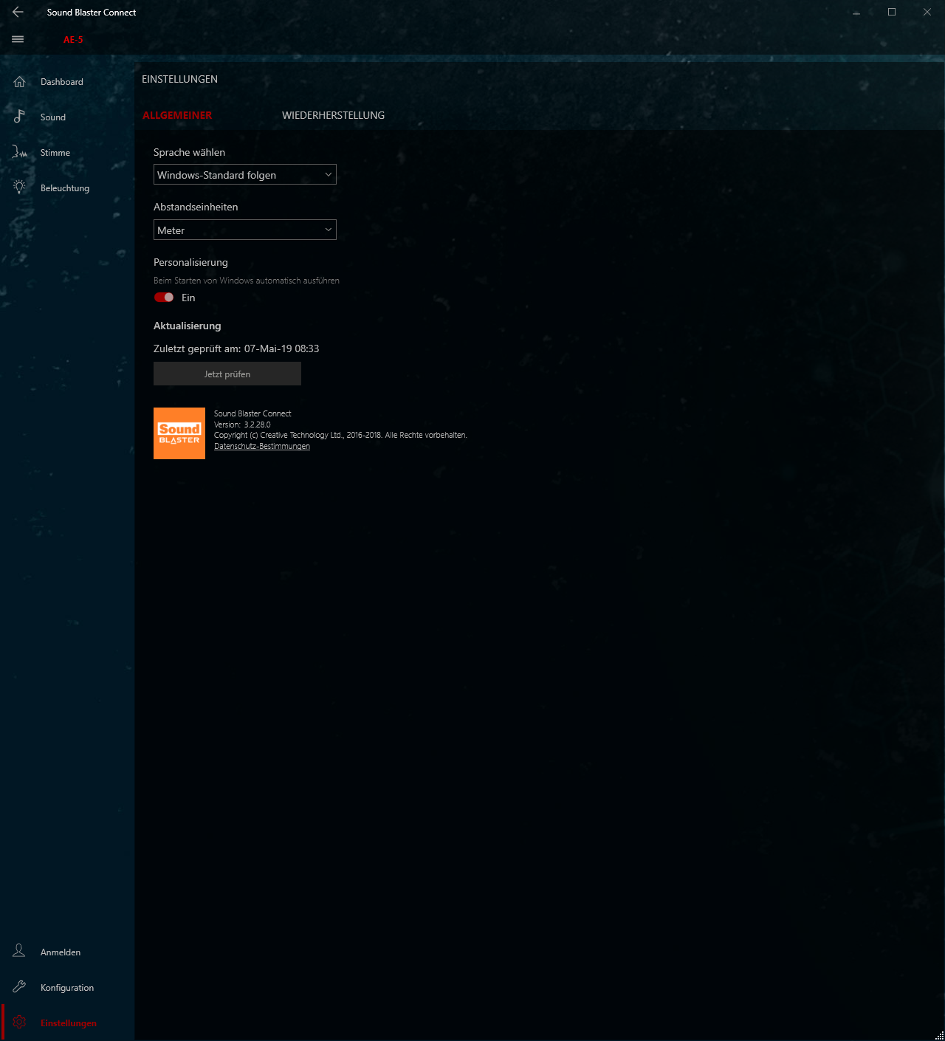
Task: Click the Einstellungen page heading
Action: coord(179,79)
